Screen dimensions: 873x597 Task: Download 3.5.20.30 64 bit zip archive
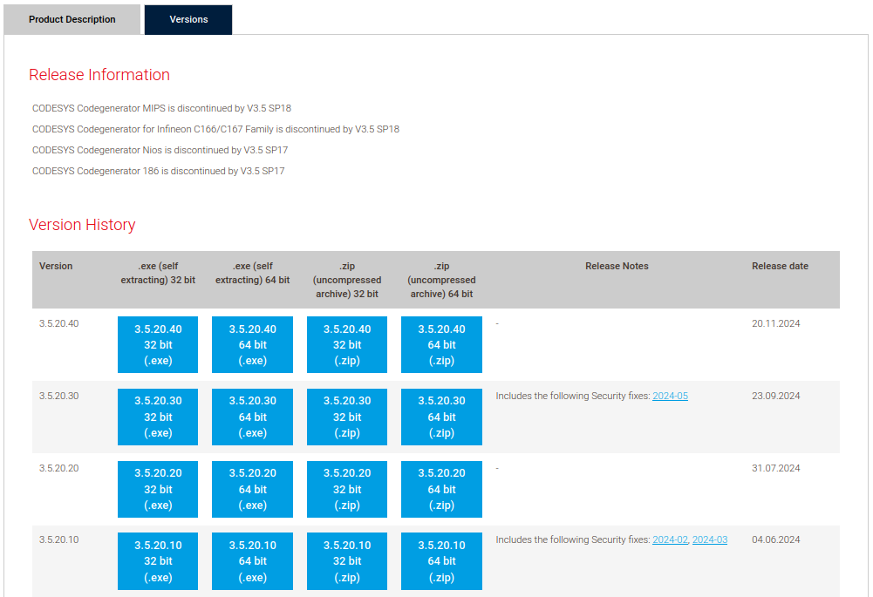pyautogui.click(x=440, y=417)
